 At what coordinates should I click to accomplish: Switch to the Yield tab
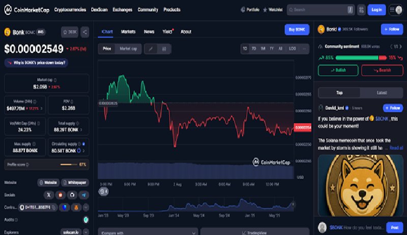167,32
